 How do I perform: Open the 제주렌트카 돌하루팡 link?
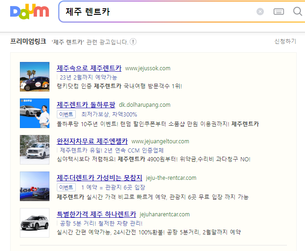point(86,104)
